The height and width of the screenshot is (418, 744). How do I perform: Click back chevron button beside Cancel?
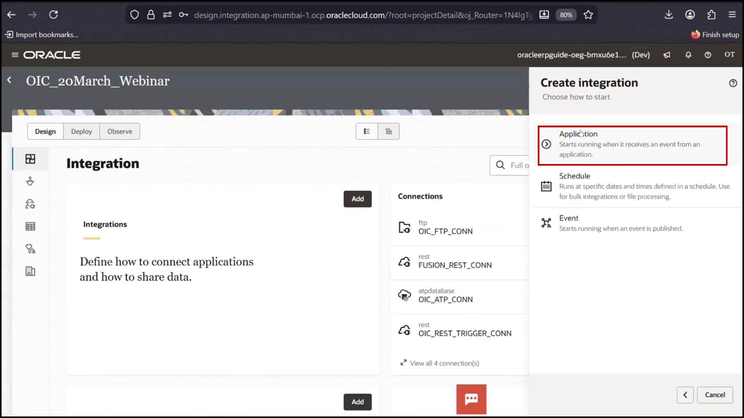click(685, 395)
